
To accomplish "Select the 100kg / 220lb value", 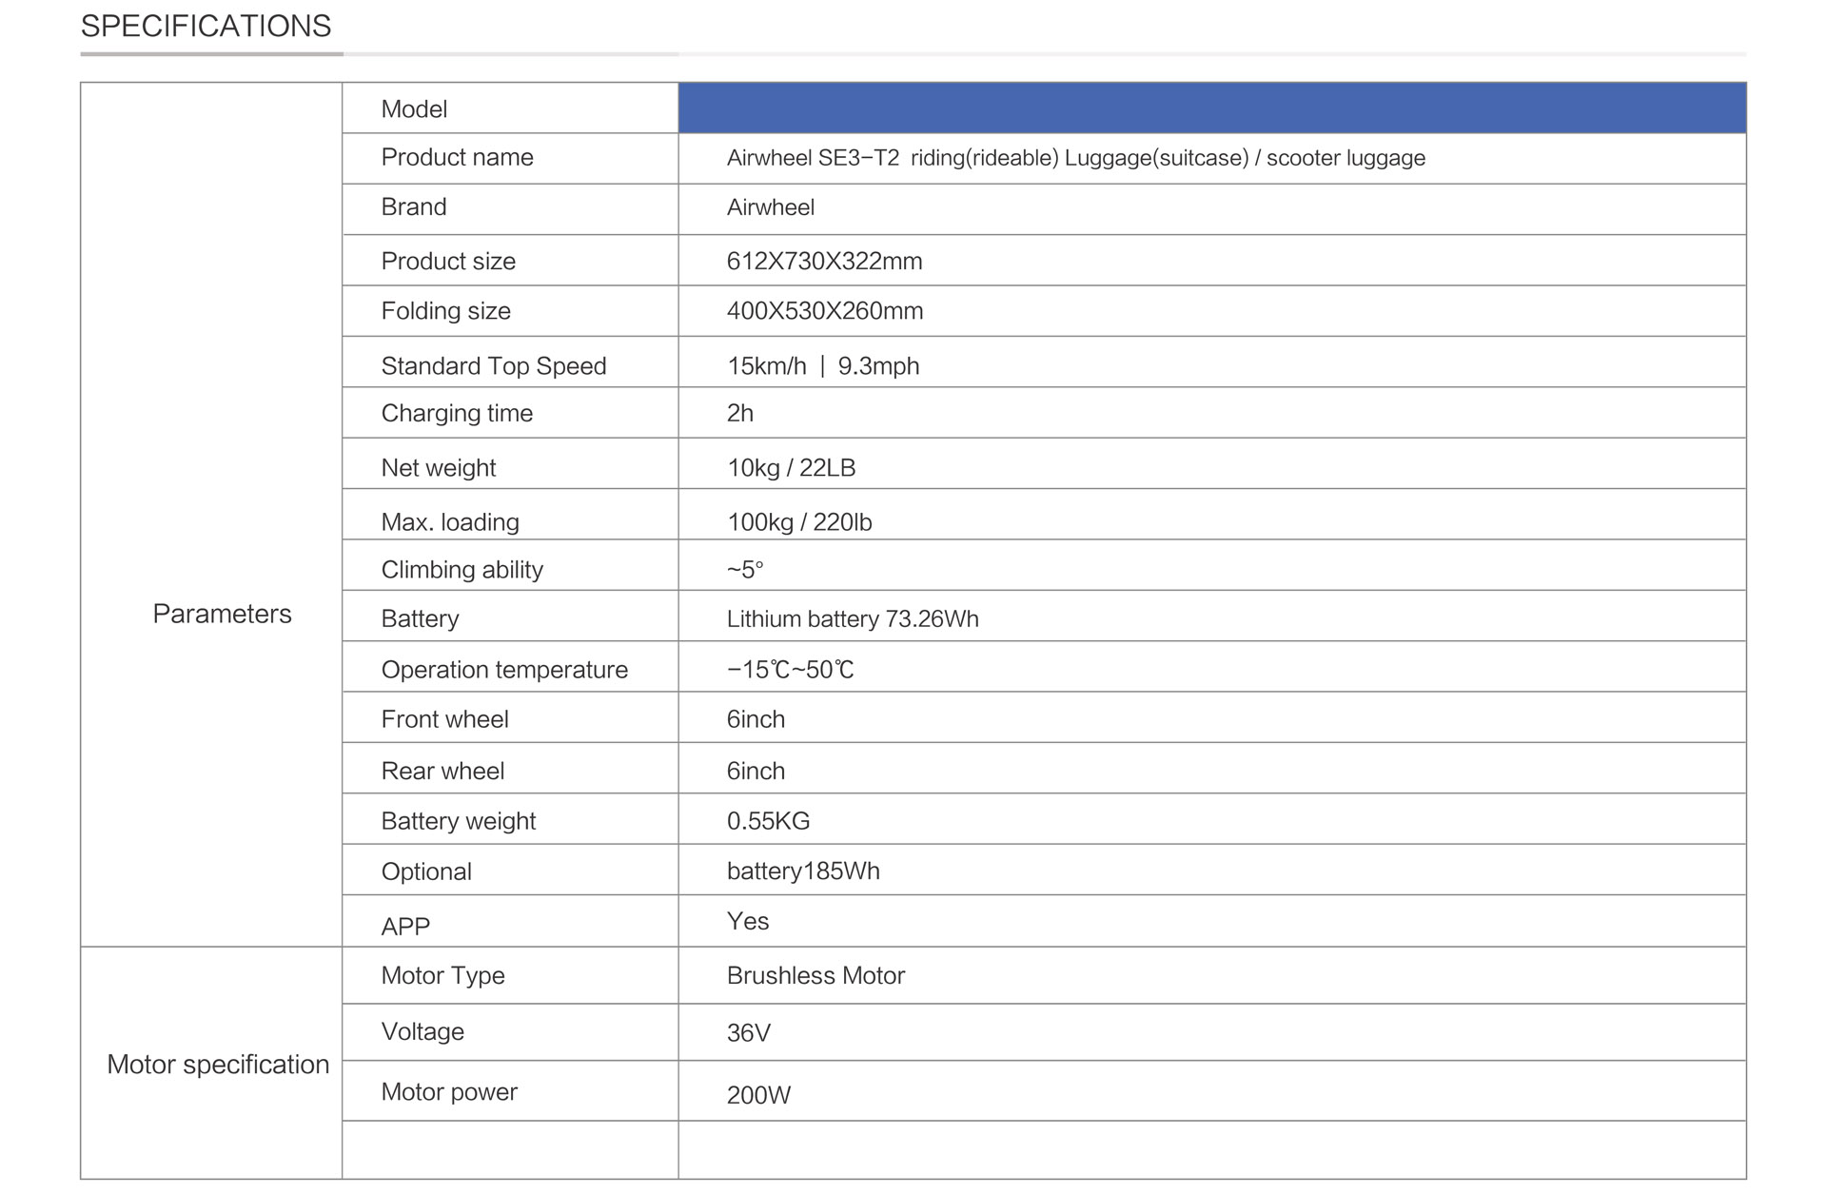I will pos(799,522).
